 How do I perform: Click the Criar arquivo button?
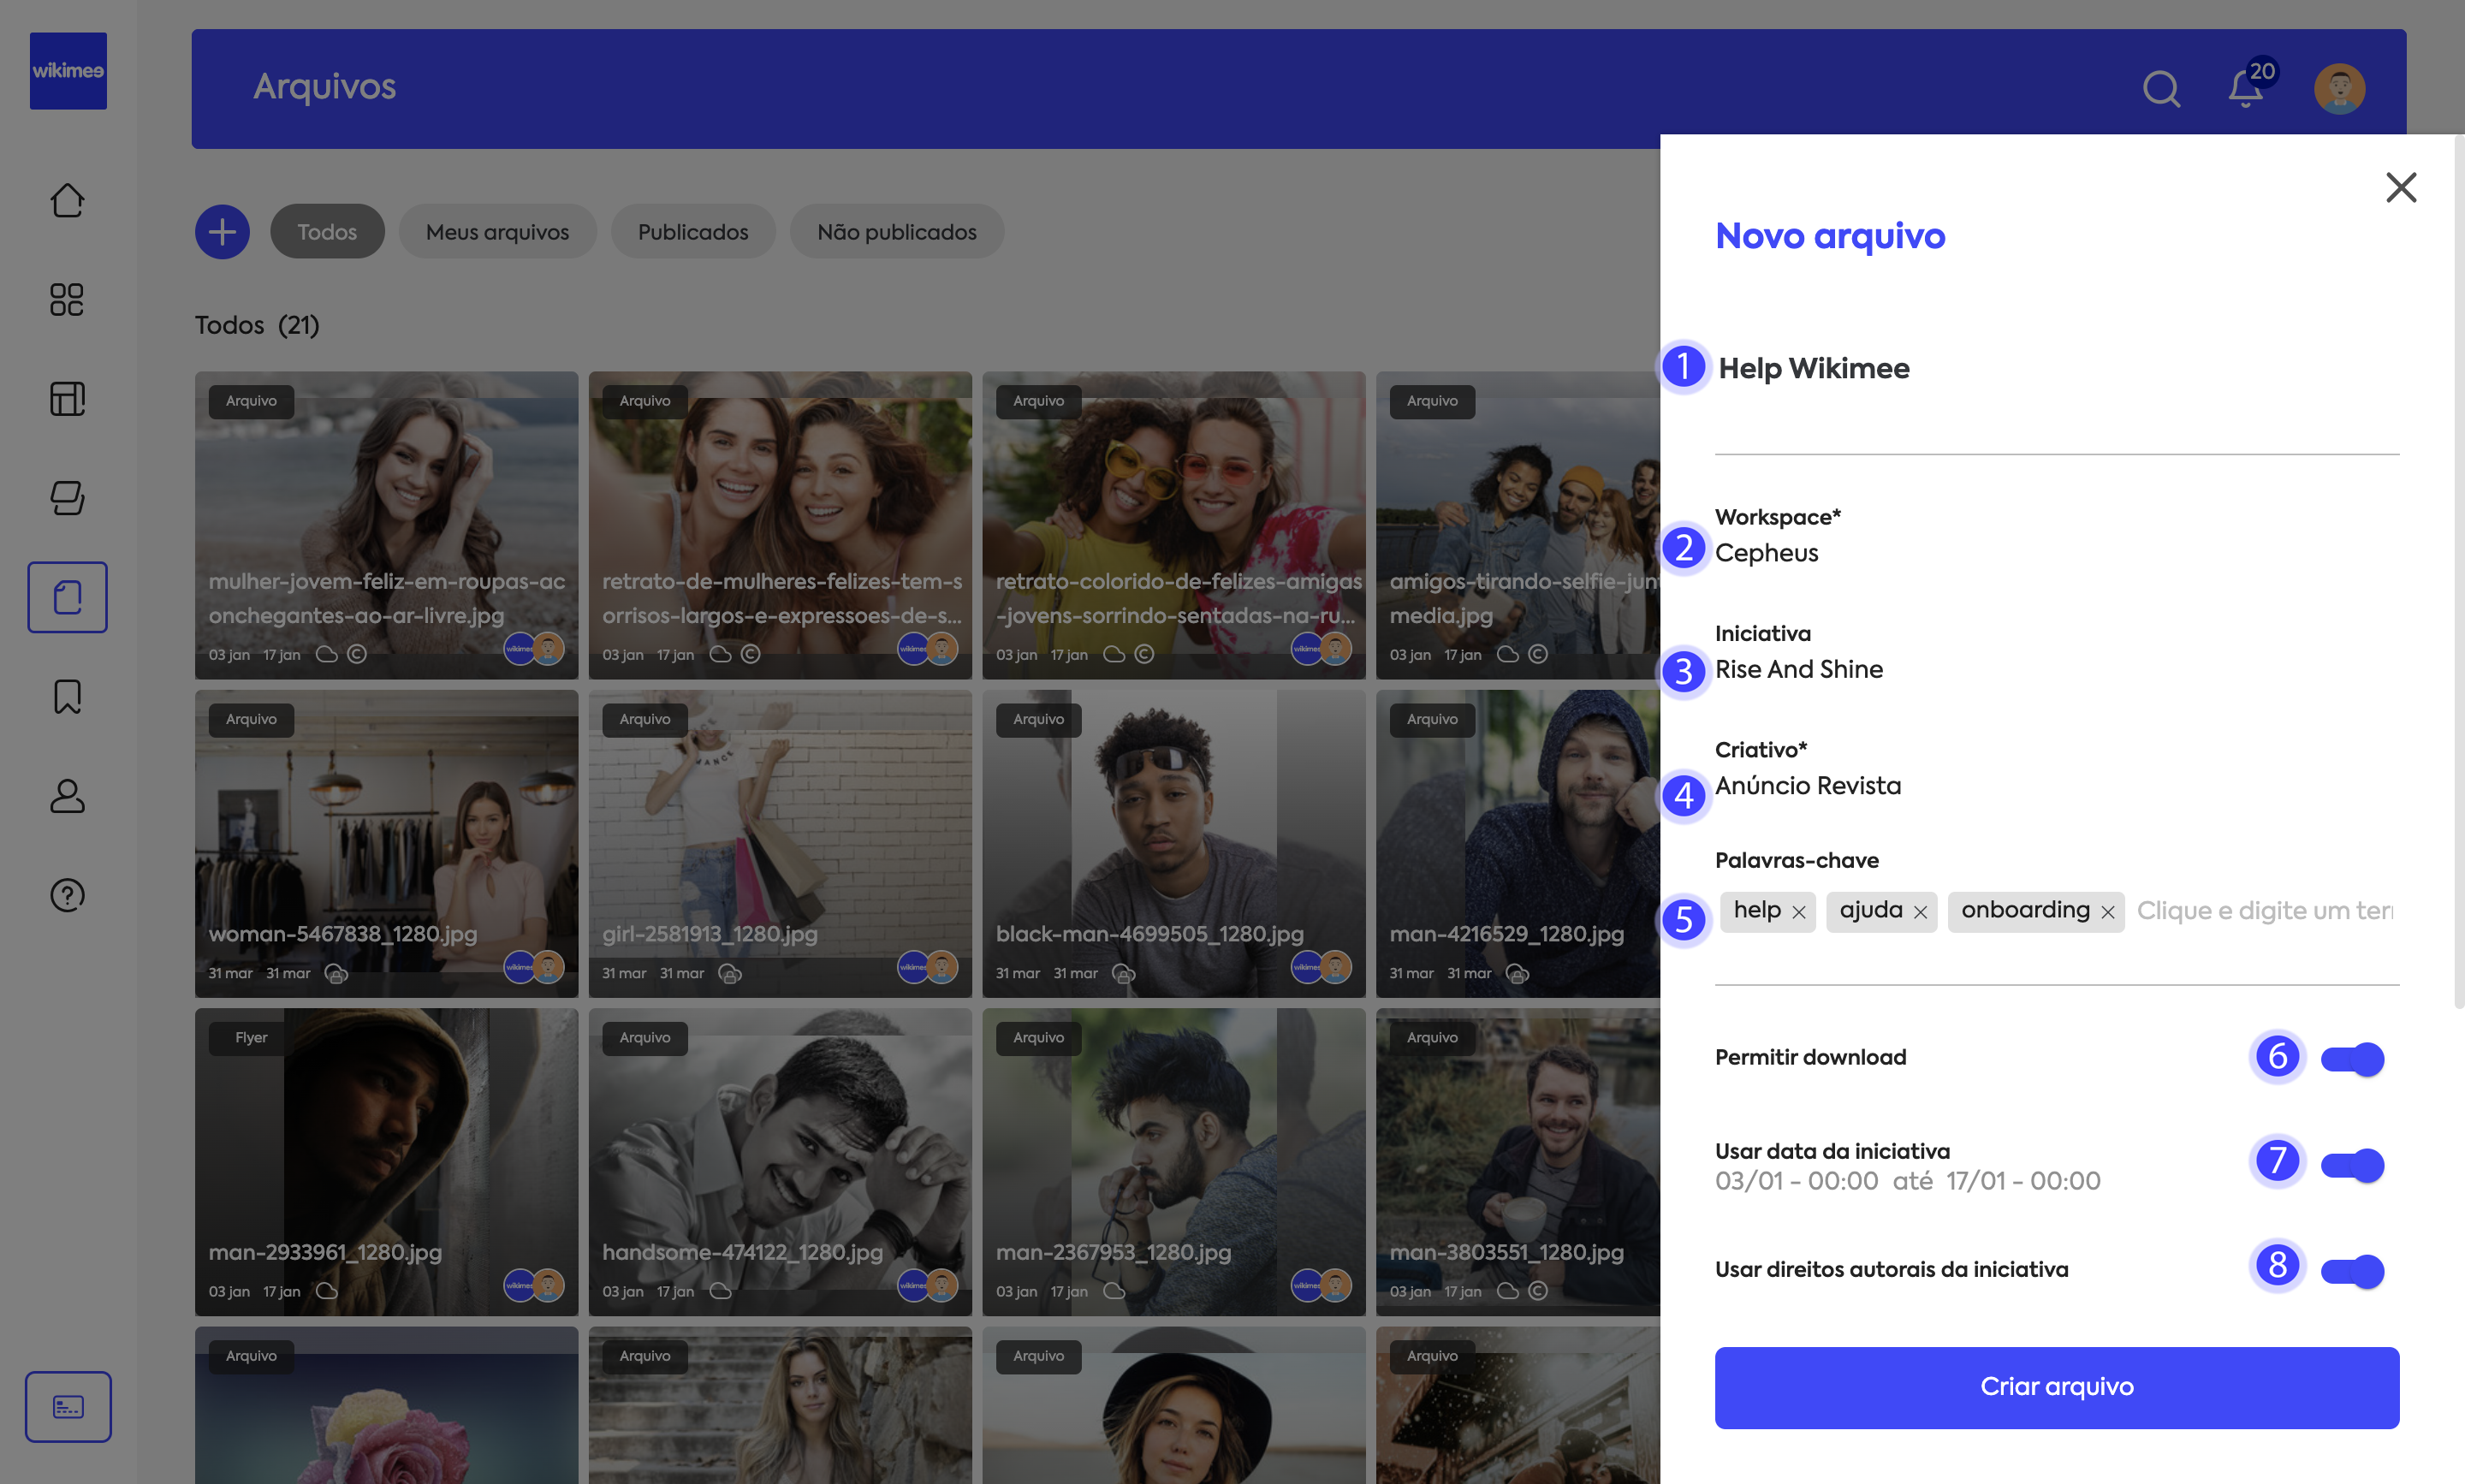click(2056, 1387)
